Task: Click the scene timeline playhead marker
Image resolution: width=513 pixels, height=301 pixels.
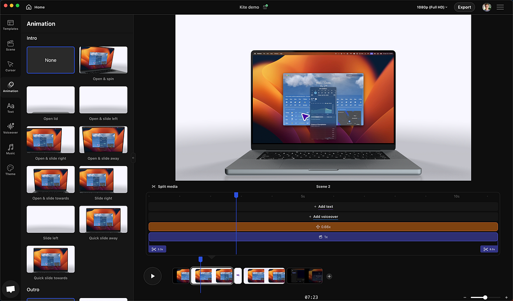Action: click(x=236, y=195)
